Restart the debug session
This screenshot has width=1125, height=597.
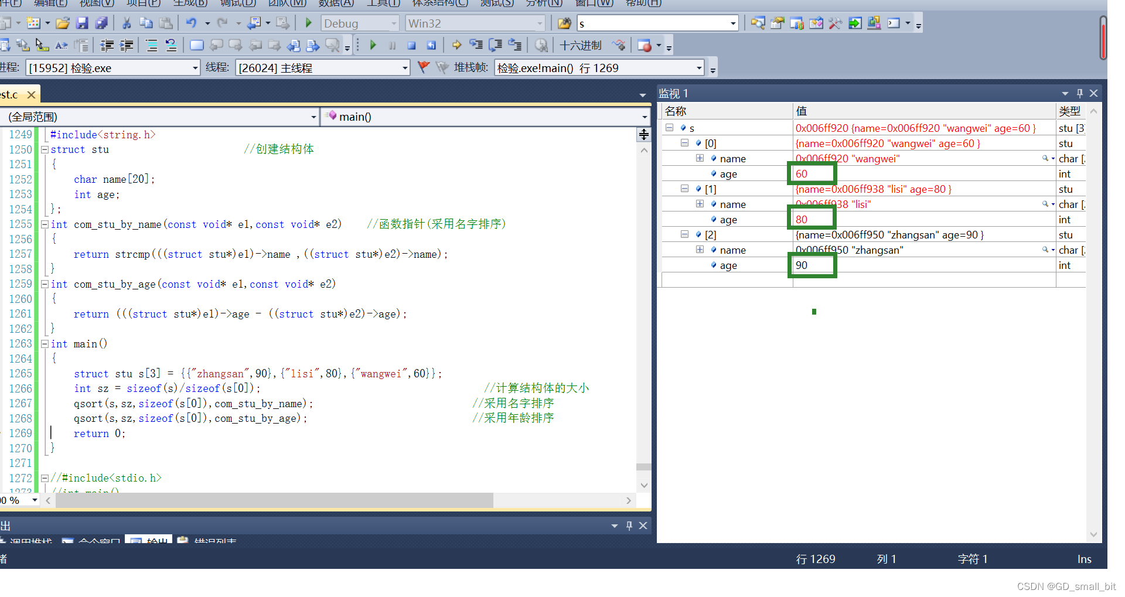pyautogui.click(x=431, y=45)
